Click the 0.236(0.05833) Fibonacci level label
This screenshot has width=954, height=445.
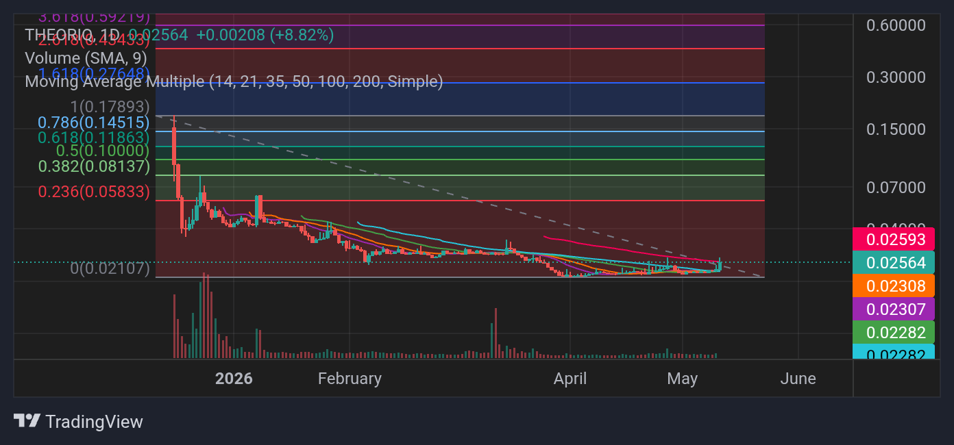click(x=94, y=192)
